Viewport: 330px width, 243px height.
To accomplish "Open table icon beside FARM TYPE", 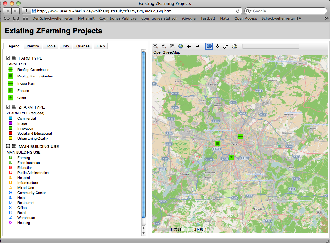I will (x=14, y=58).
